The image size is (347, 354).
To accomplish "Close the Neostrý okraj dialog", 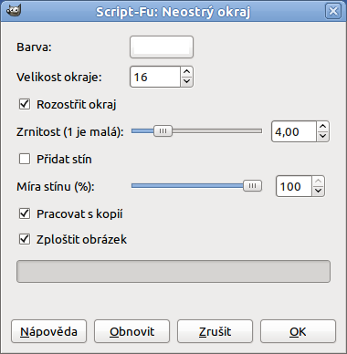I will point(333,12).
